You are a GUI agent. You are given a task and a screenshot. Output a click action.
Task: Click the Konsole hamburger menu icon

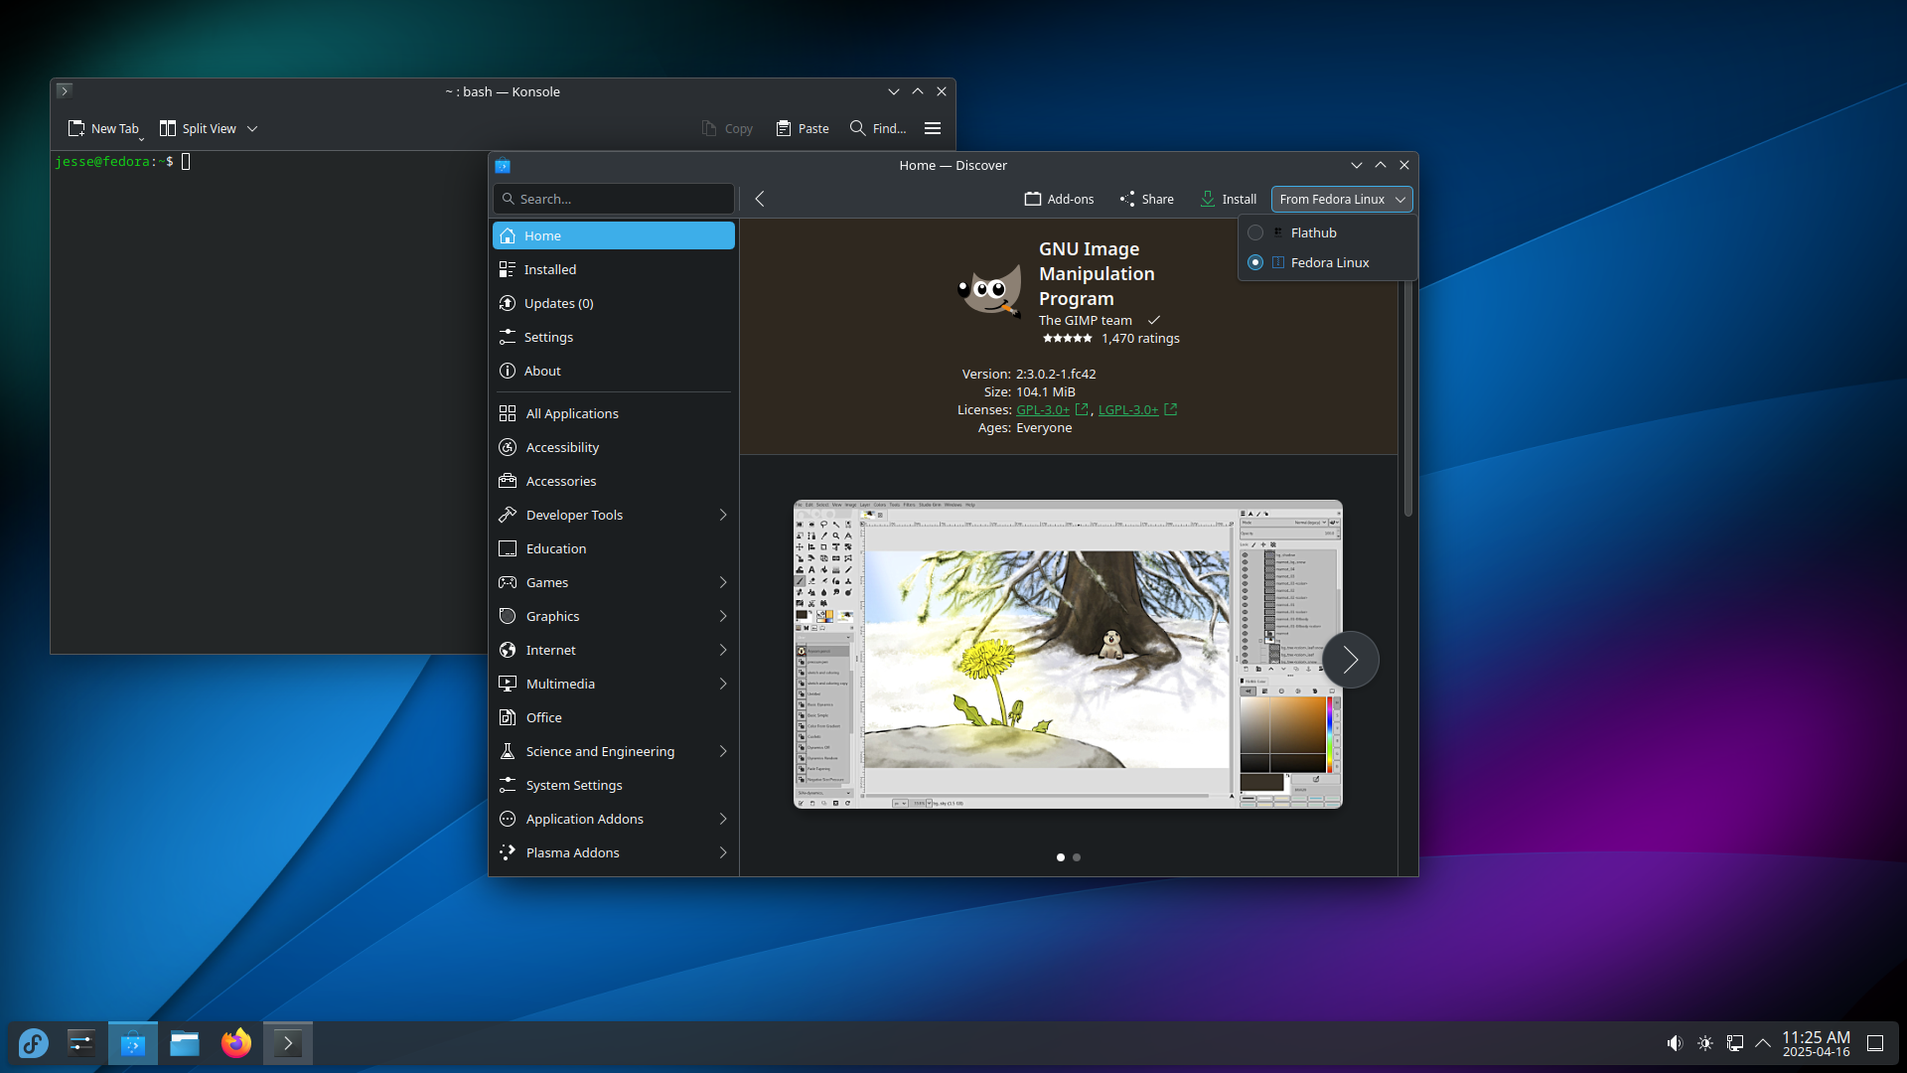(x=933, y=128)
